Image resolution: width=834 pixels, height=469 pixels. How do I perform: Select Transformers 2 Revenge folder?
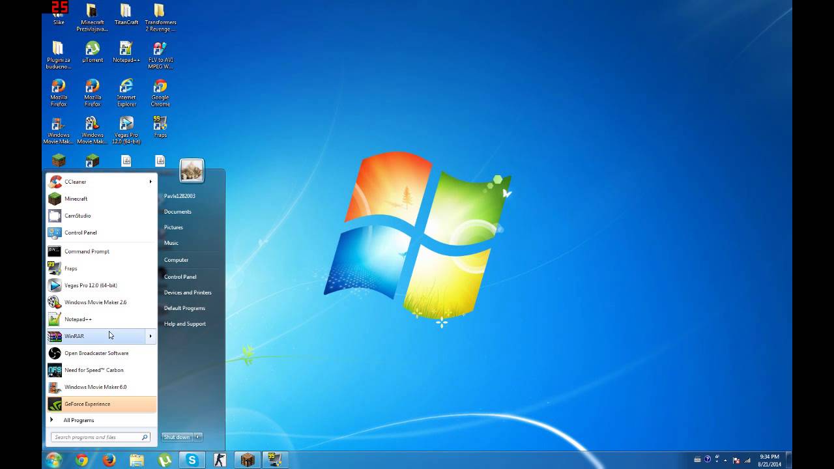point(160,18)
